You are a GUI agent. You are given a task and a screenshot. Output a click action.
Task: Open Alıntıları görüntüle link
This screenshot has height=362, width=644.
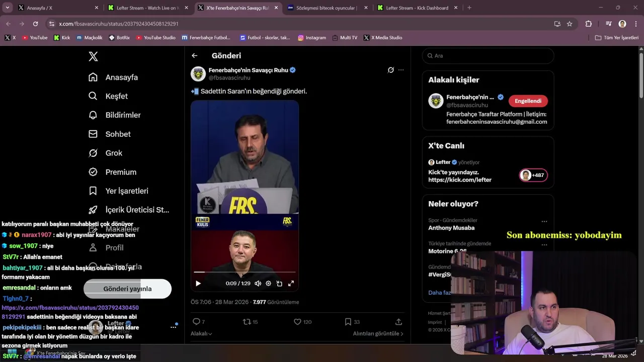pos(378,333)
